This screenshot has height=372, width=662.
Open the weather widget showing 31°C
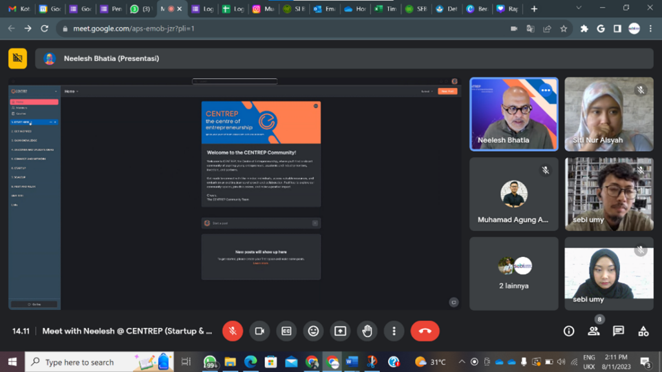430,362
